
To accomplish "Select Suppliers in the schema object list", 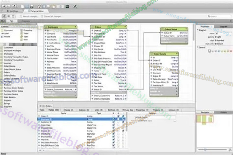I will pyautogui.click(x=8, y=107).
